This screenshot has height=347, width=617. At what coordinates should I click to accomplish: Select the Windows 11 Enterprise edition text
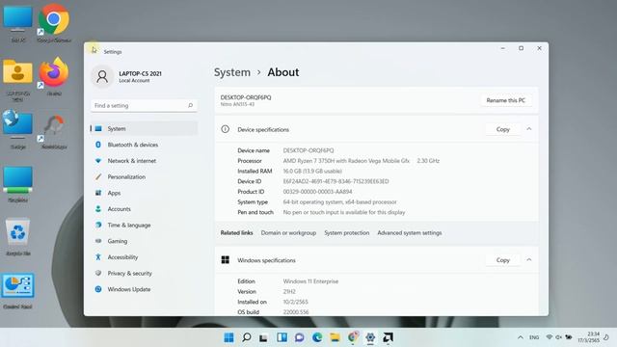click(x=310, y=281)
